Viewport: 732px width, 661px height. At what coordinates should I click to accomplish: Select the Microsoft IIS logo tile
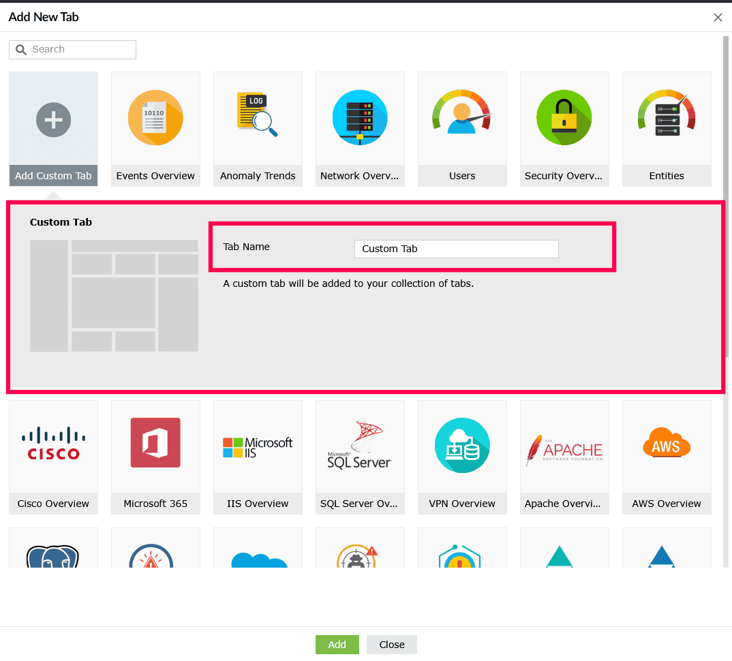[x=258, y=448]
